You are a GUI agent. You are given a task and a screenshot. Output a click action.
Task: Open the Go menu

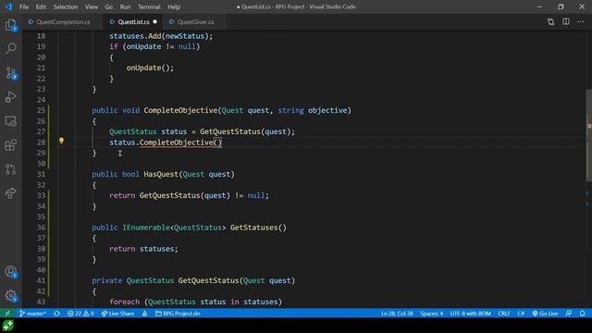[x=109, y=6]
